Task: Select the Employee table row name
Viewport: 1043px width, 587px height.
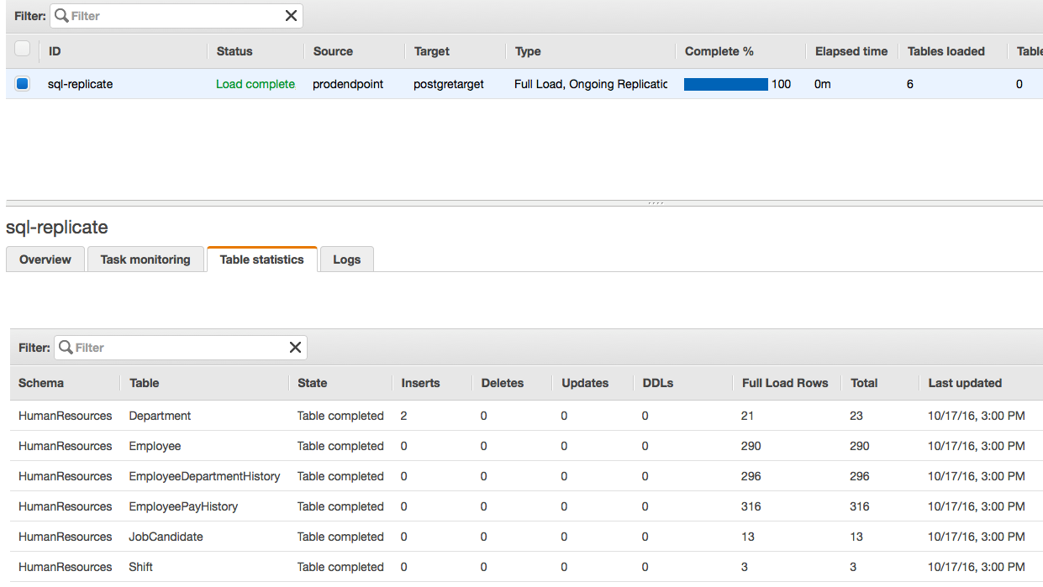Action: [155, 446]
